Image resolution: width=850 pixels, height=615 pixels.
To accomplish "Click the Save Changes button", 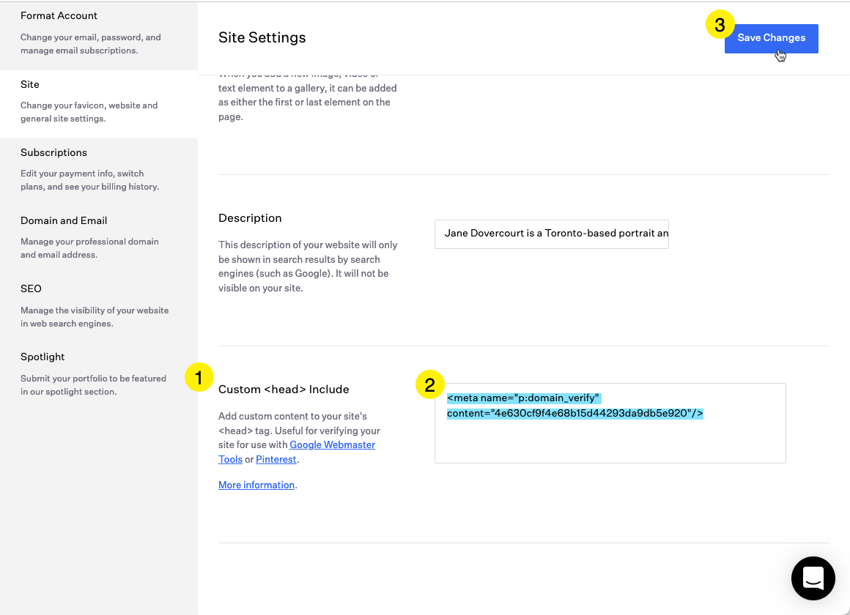I will point(771,38).
